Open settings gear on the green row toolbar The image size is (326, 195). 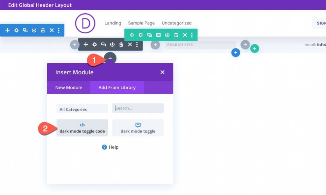140,35
